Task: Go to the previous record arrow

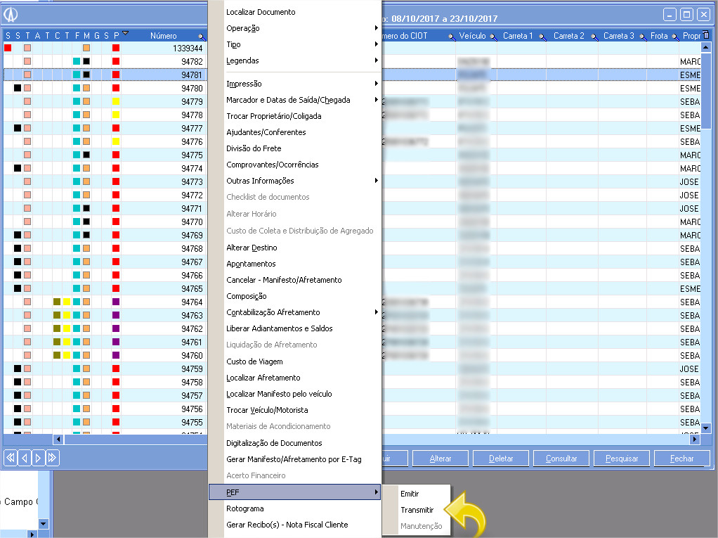Action: (x=24, y=458)
